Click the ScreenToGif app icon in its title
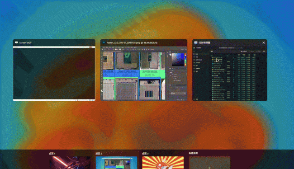 [x=16, y=43]
